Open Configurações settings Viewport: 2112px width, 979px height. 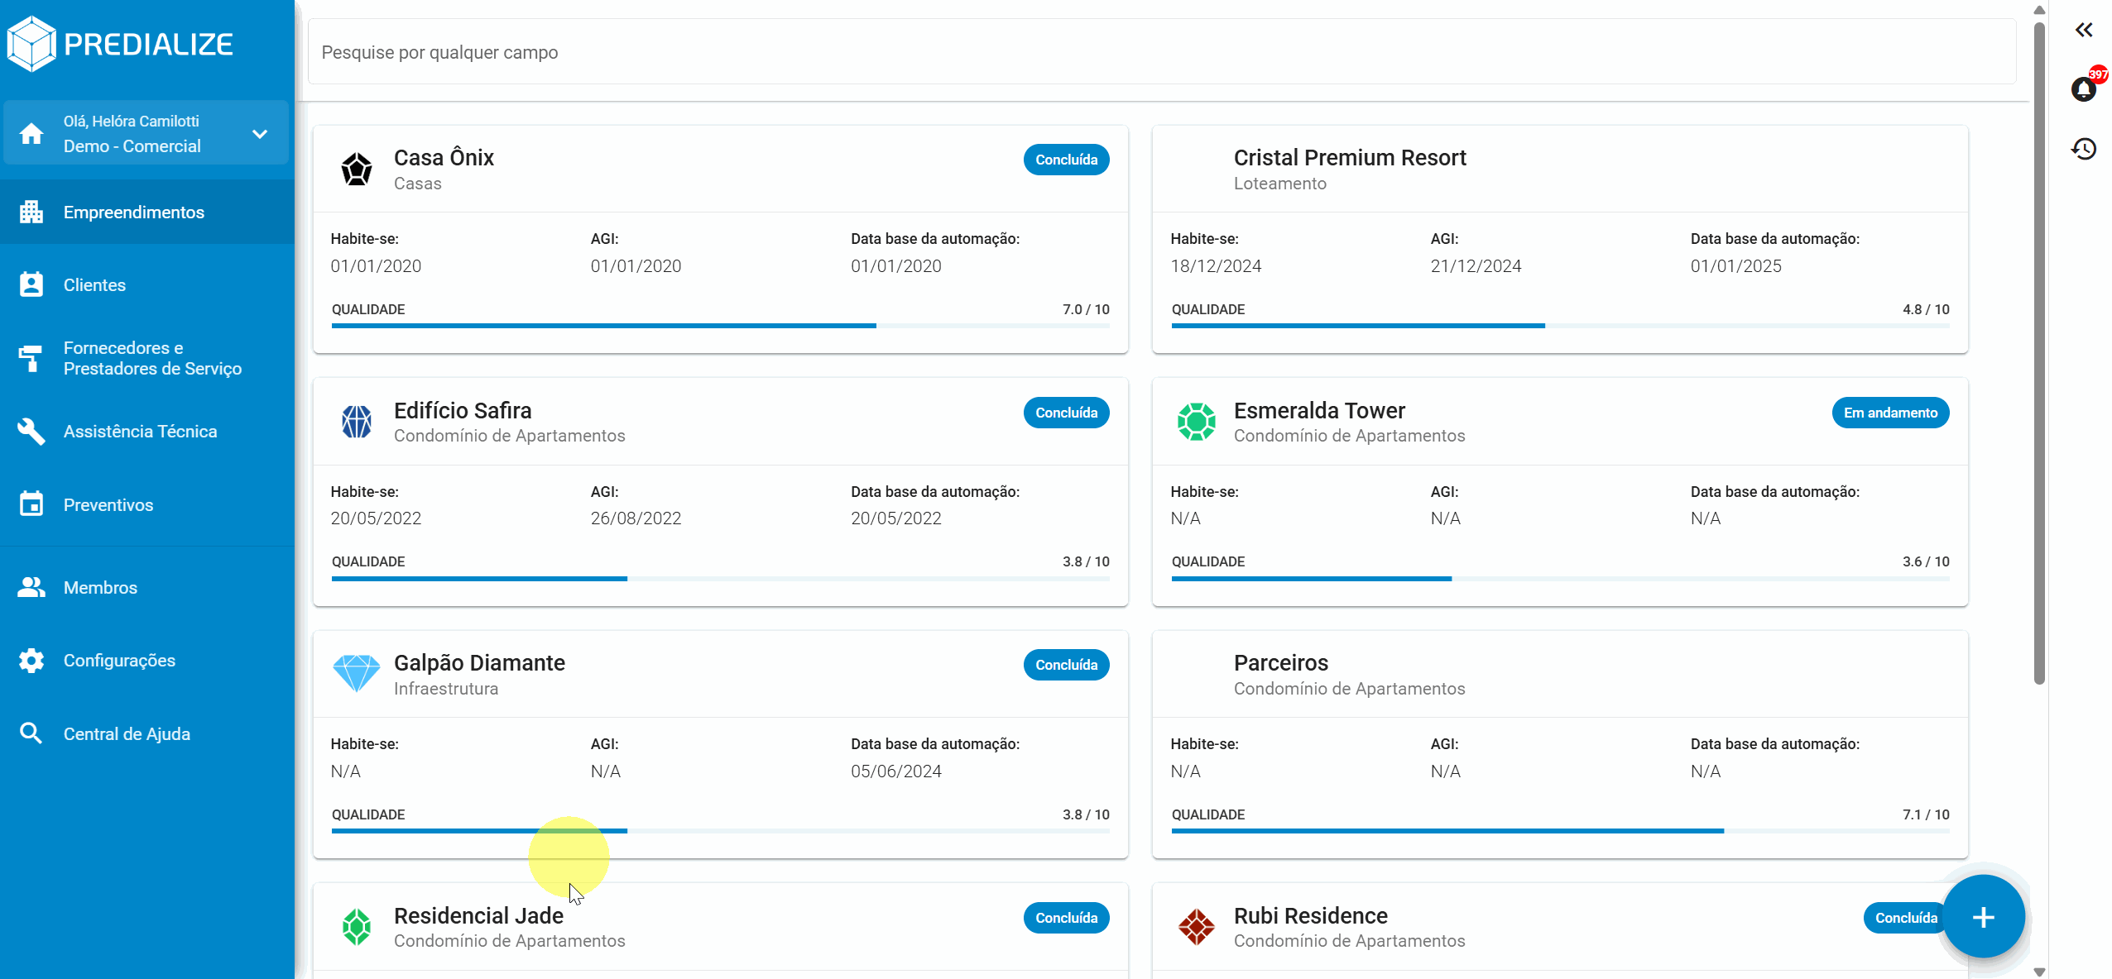[x=119, y=660]
